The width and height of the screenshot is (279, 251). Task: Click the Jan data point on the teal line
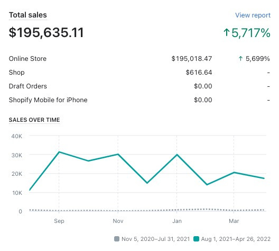pos(177,155)
